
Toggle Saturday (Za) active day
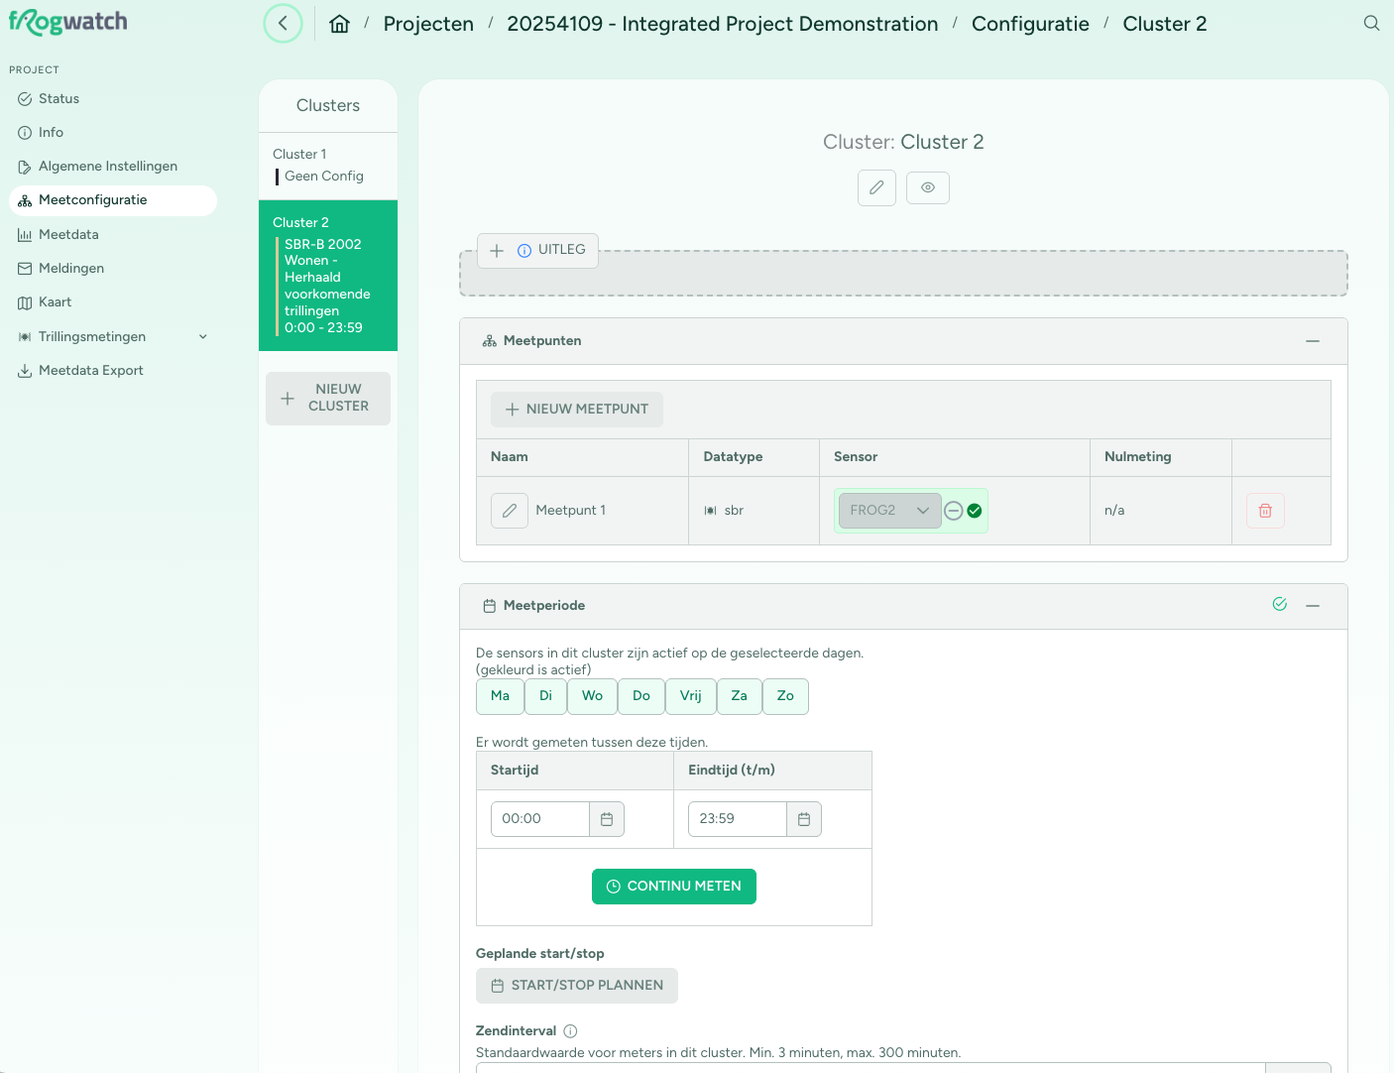740,696
